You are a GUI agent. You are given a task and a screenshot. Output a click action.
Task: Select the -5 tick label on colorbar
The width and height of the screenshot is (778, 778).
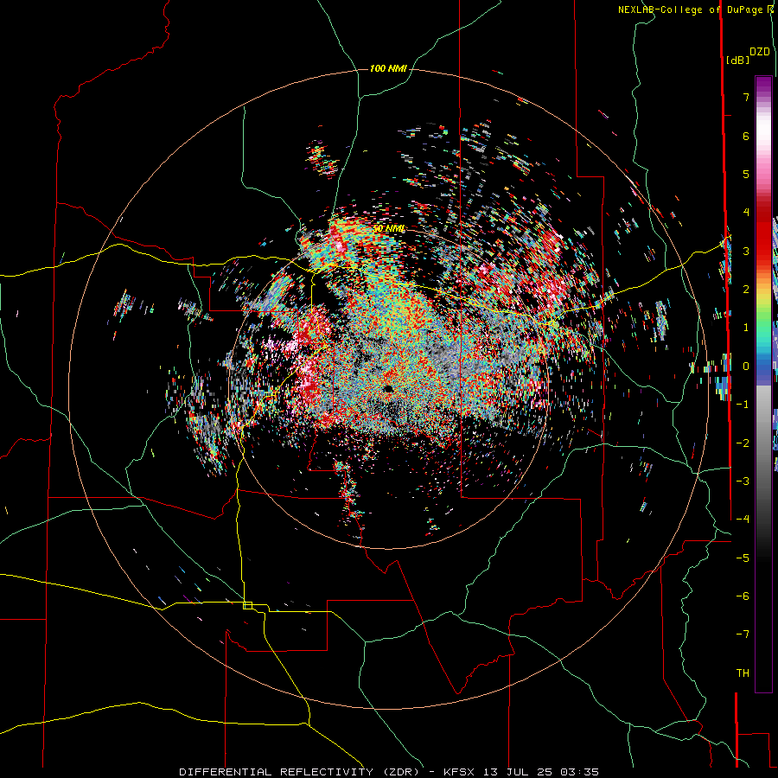coord(743,558)
